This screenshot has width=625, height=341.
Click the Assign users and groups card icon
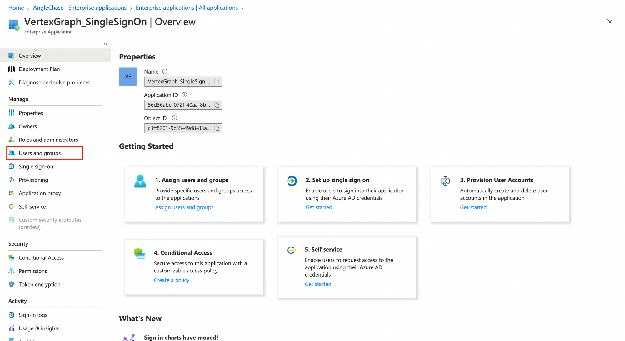pos(140,181)
